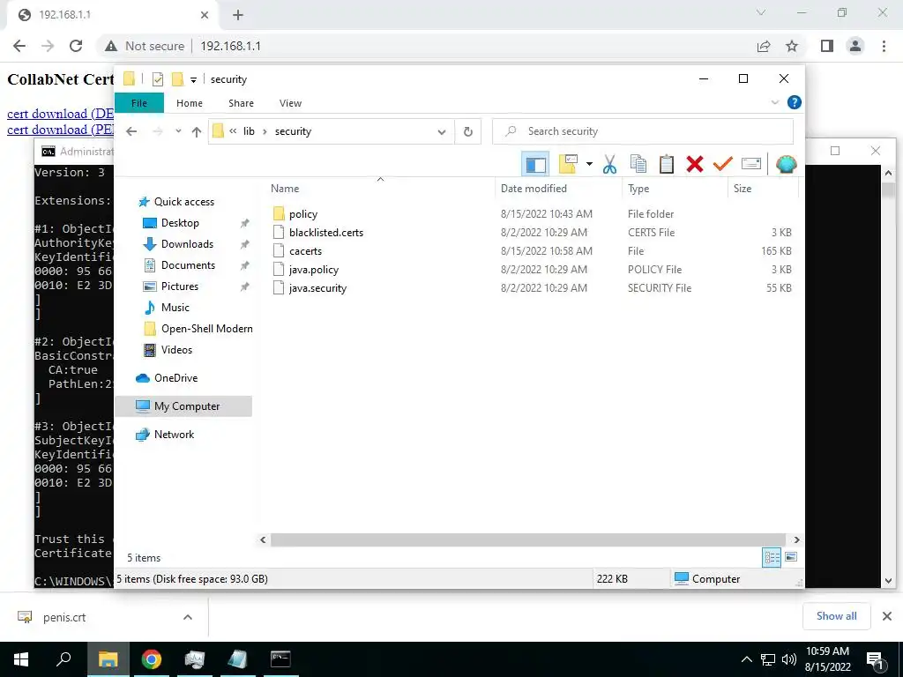This screenshot has width=903, height=677.
Task: Select the java.security file
Action: point(317,288)
